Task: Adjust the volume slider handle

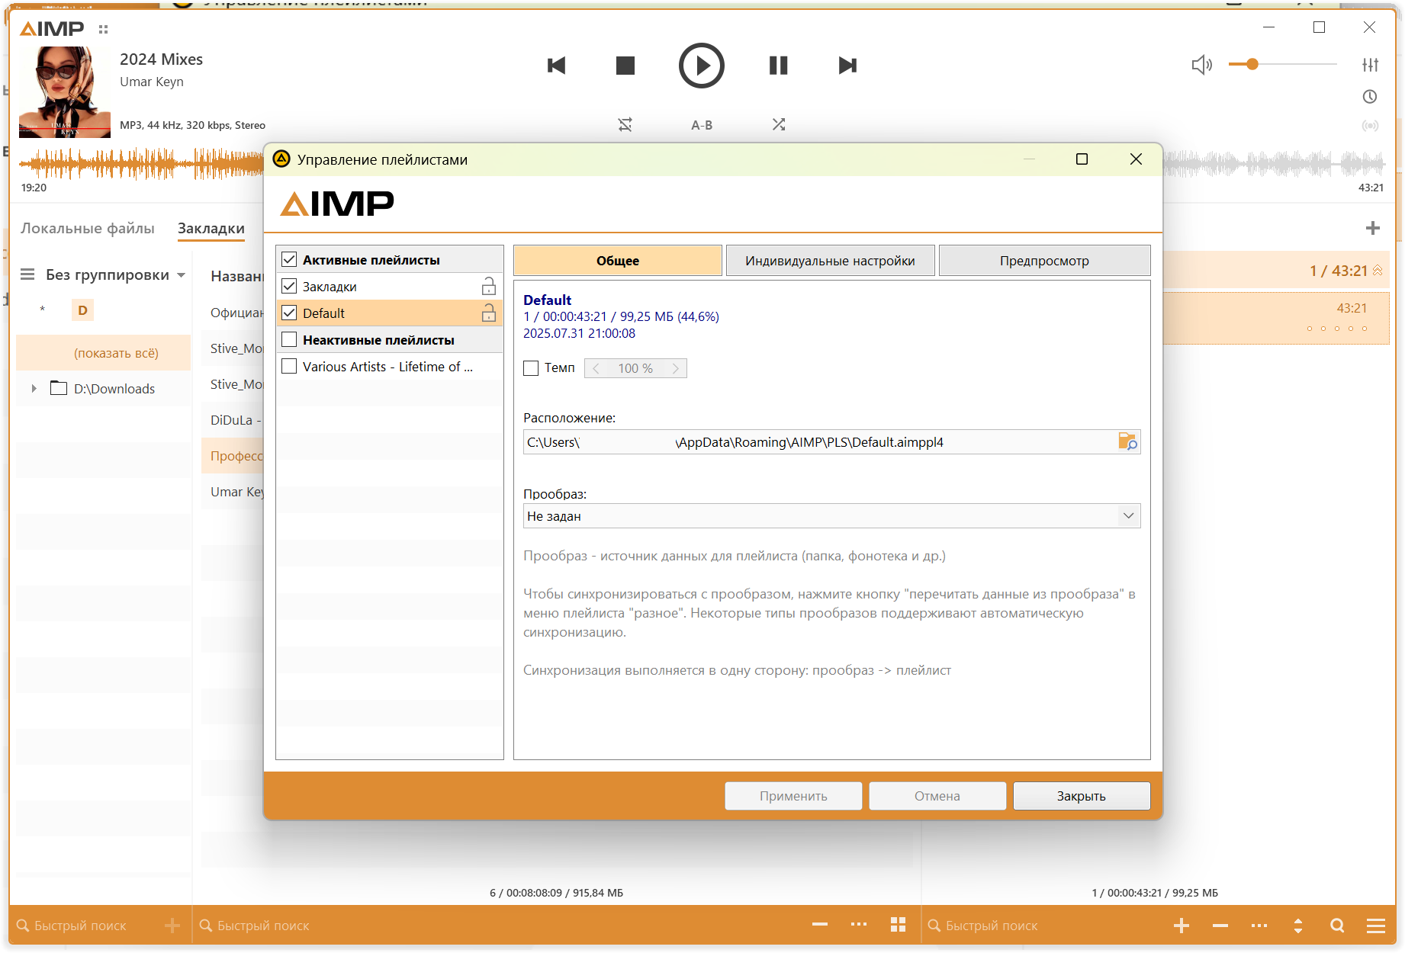Action: (x=1252, y=64)
